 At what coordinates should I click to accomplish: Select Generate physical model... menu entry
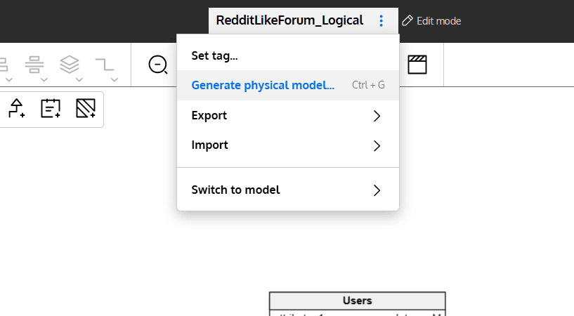pyautogui.click(x=263, y=86)
